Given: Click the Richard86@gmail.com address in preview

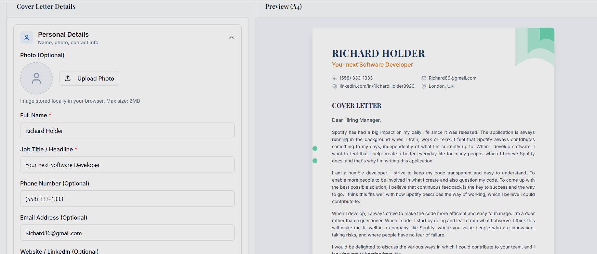Looking at the screenshot, I should pyautogui.click(x=452, y=78).
